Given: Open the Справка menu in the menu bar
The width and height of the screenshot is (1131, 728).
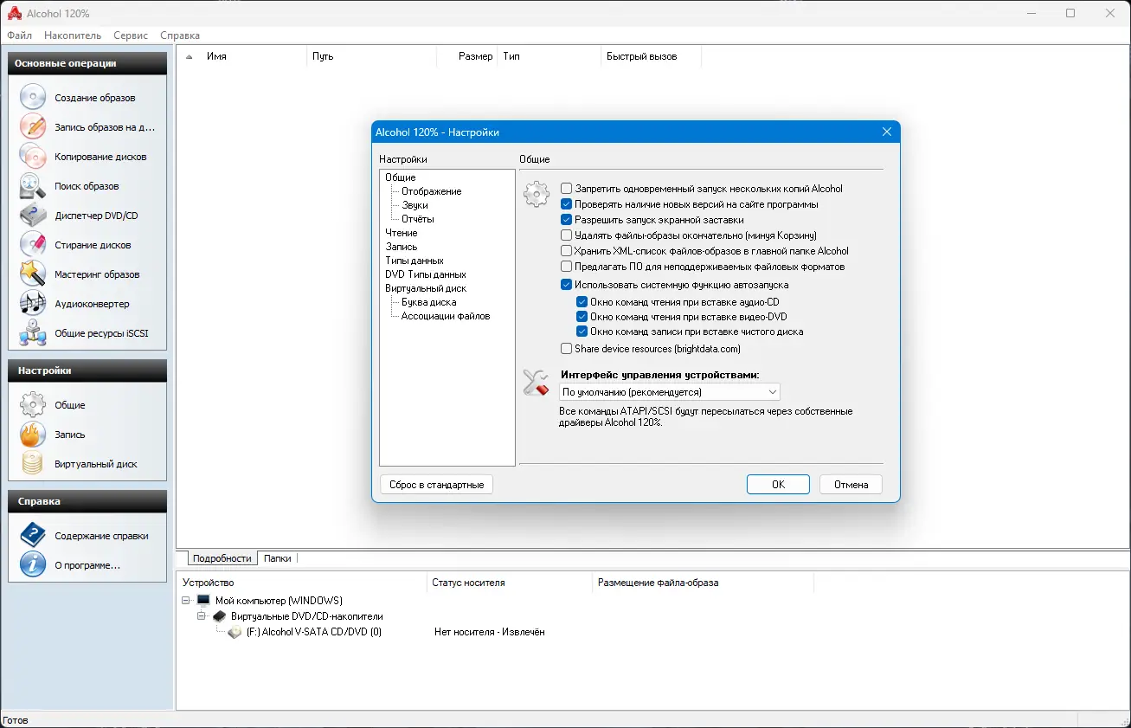Looking at the screenshot, I should (x=180, y=35).
